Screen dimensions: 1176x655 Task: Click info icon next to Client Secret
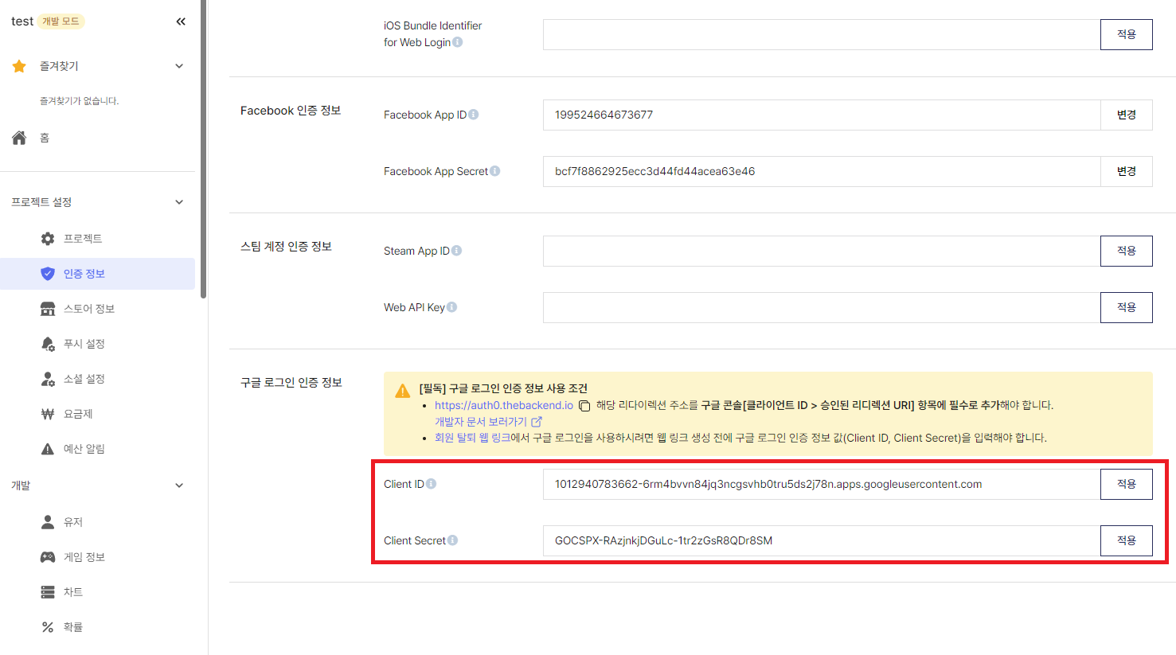(x=452, y=540)
